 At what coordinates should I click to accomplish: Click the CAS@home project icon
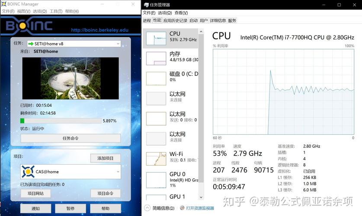(x=28, y=172)
